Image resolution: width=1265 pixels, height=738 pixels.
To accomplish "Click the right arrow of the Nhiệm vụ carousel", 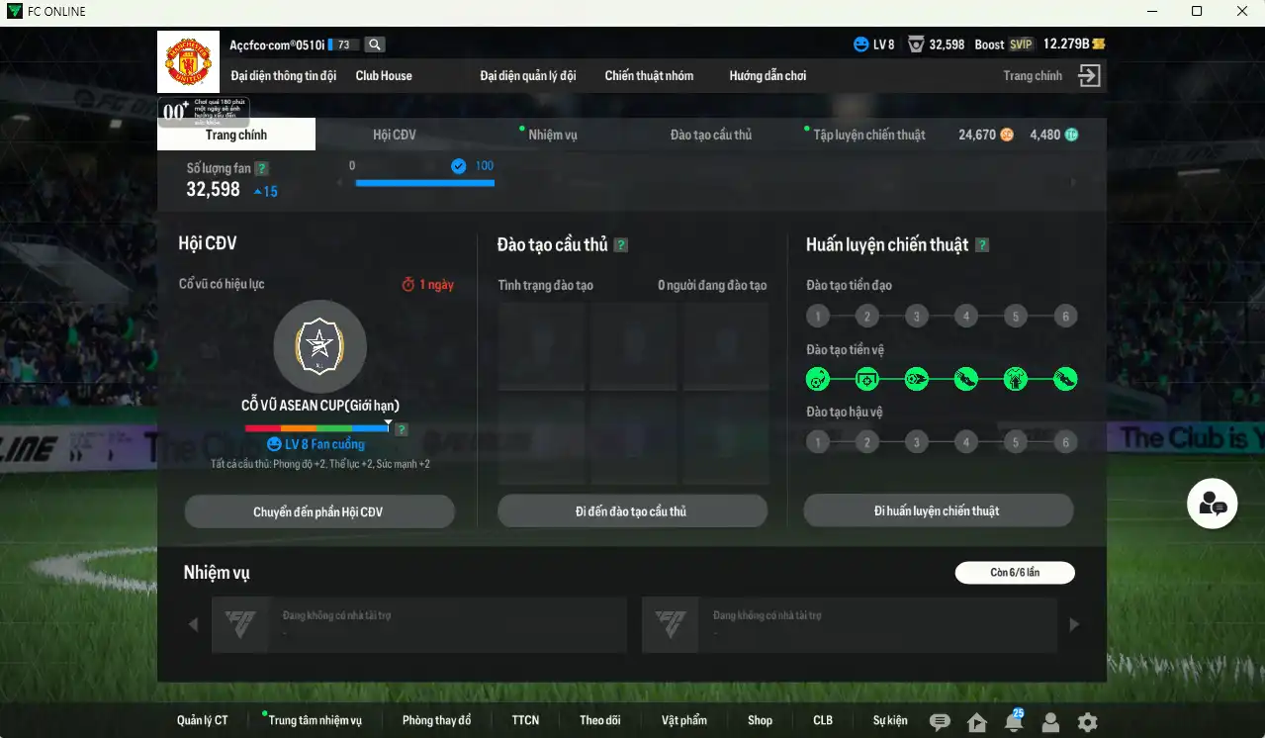I will [1074, 624].
